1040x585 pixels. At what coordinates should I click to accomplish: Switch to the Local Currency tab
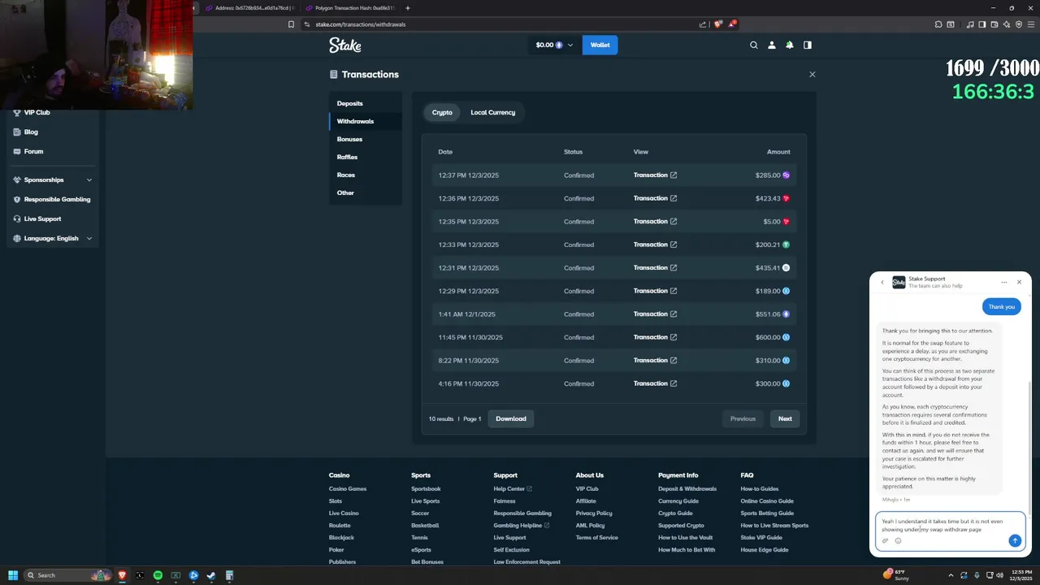[x=492, y=112]
